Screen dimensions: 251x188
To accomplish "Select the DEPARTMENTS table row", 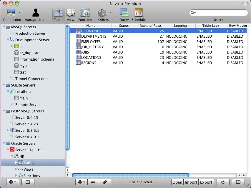I will pos(158,36).
